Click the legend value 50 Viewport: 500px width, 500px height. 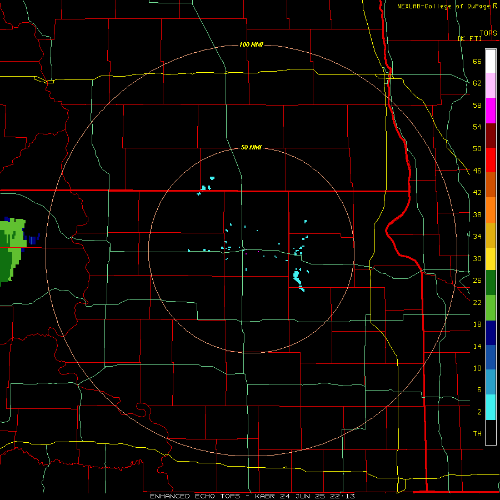point(477,149)
